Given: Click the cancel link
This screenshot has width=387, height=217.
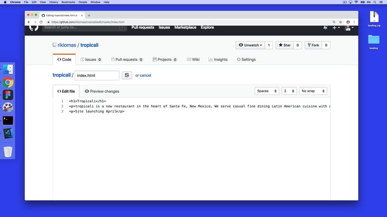Looking at the screenshot, I should coord(145,75).
